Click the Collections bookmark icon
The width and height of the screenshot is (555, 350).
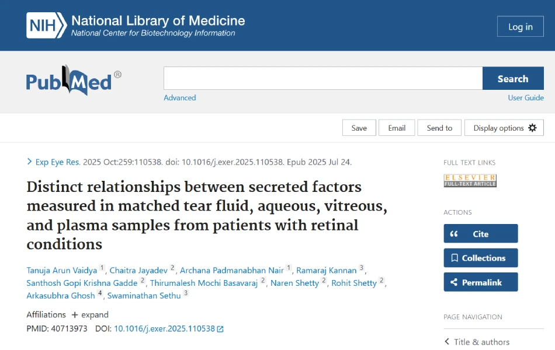454,258
